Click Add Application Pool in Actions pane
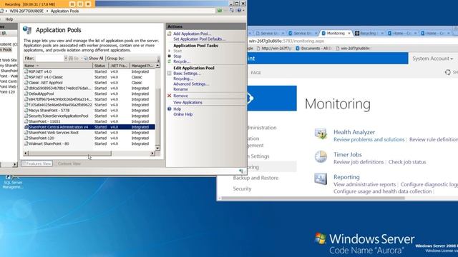Image resolution: width=458 pixels, height=257 pixels. [192, 34]
